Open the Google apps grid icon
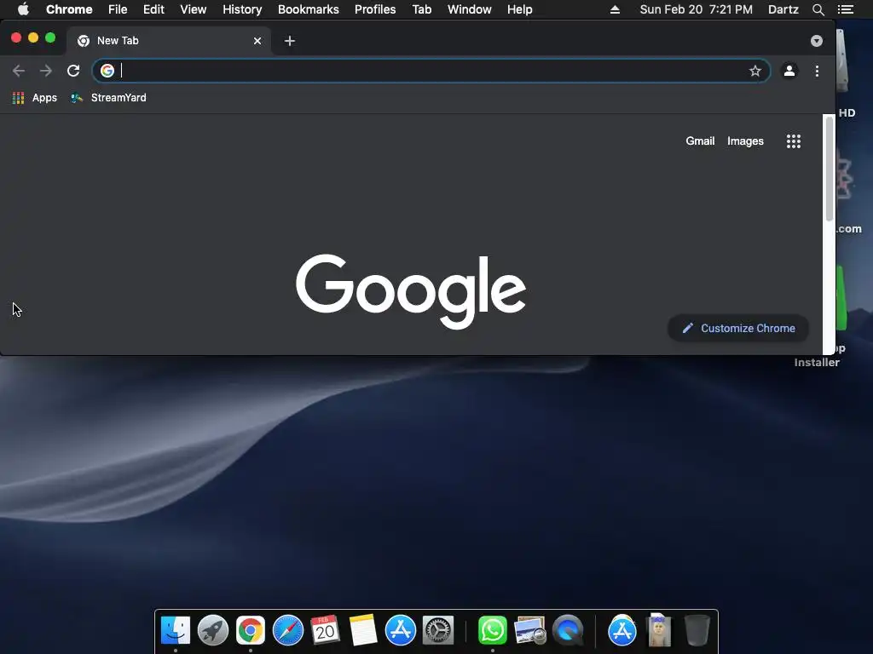 (794, 141)
